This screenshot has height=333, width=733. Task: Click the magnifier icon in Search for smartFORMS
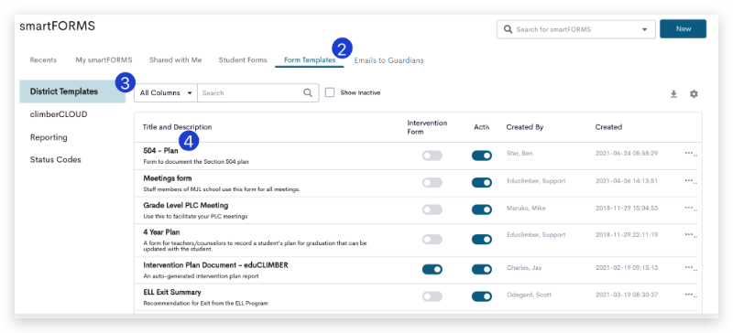pyautogui.click(x=508, y=29)
